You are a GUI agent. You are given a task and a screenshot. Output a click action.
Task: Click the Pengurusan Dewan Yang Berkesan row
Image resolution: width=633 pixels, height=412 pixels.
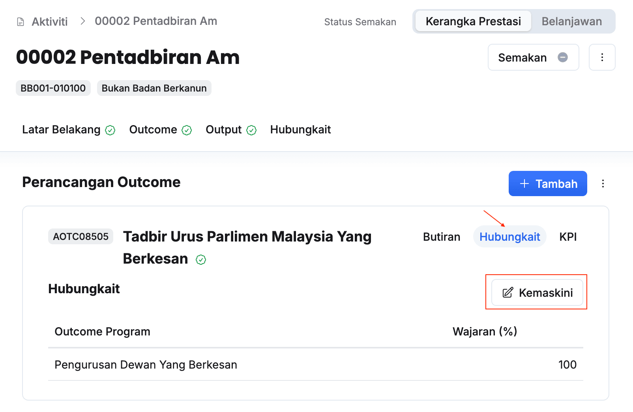pyautogui.click(x=146, y=365)
